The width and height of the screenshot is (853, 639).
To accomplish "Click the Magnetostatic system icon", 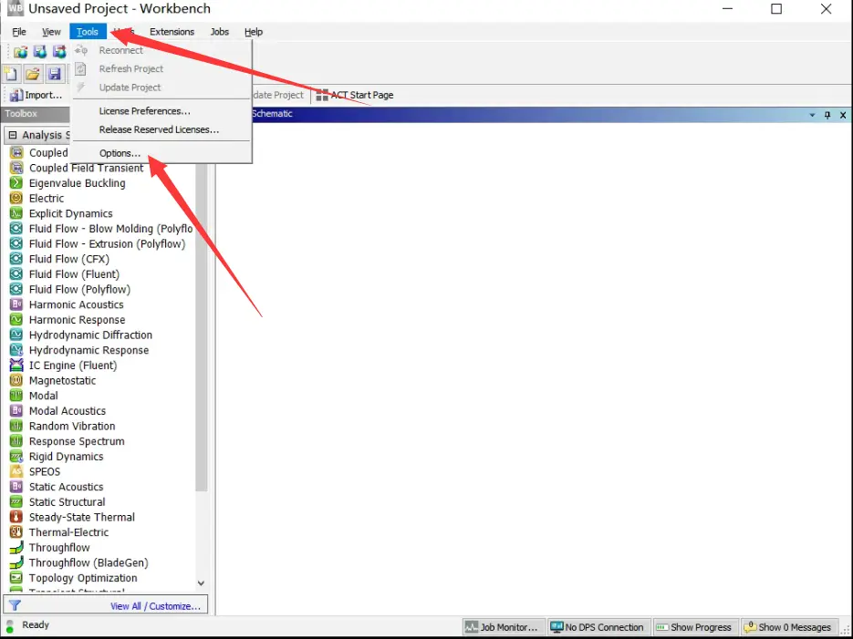I will point(16,380).
